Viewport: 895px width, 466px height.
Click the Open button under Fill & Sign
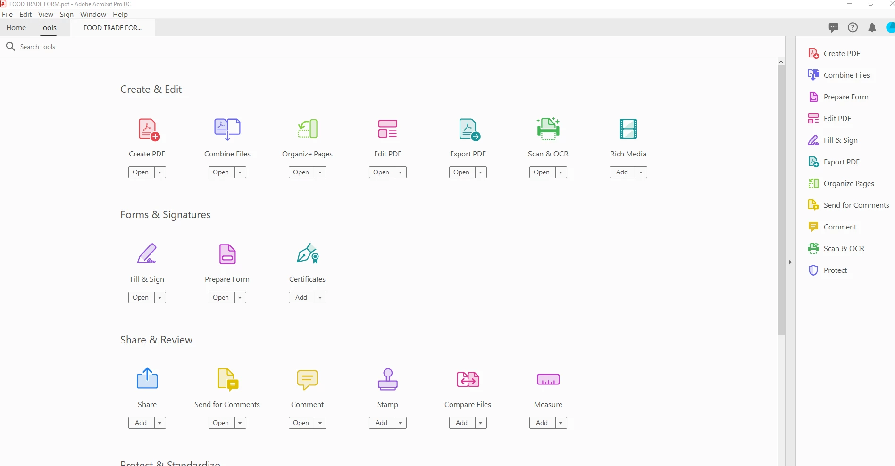(141, 298)
